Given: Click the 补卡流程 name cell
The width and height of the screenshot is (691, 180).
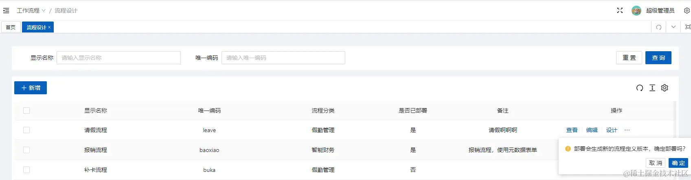Looking at the screenshot, I should [96, 170].
